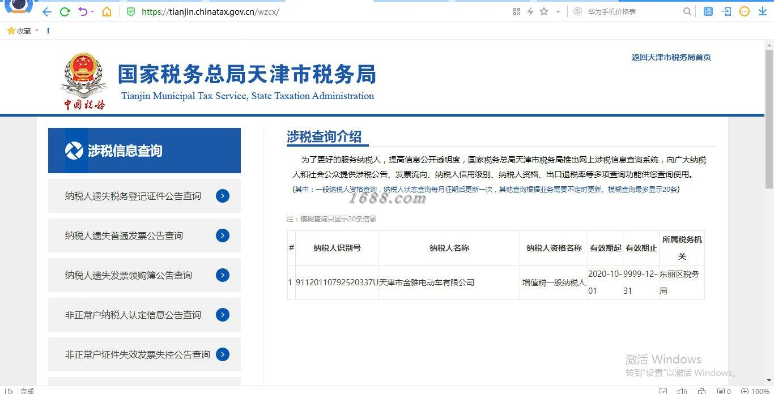Click the 纳税人资格名称 column header
The height and width of the screenshot is (394, 774).
(x=554, y=248)
